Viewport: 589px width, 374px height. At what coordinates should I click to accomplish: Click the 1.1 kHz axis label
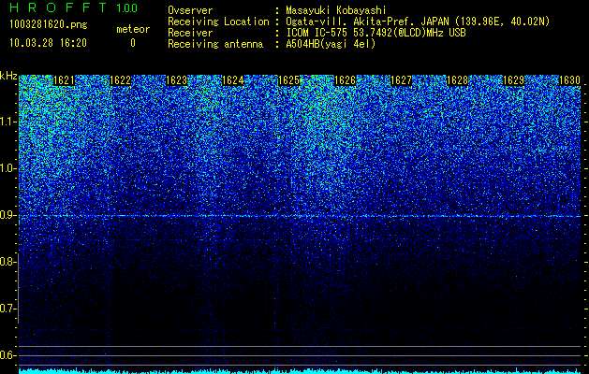point(7,122)
